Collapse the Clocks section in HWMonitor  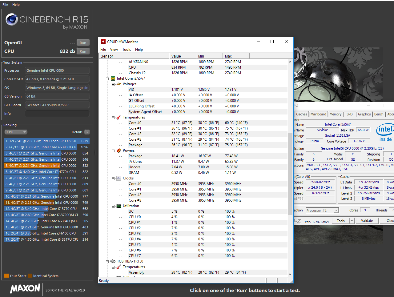click(x=113, y=179)
